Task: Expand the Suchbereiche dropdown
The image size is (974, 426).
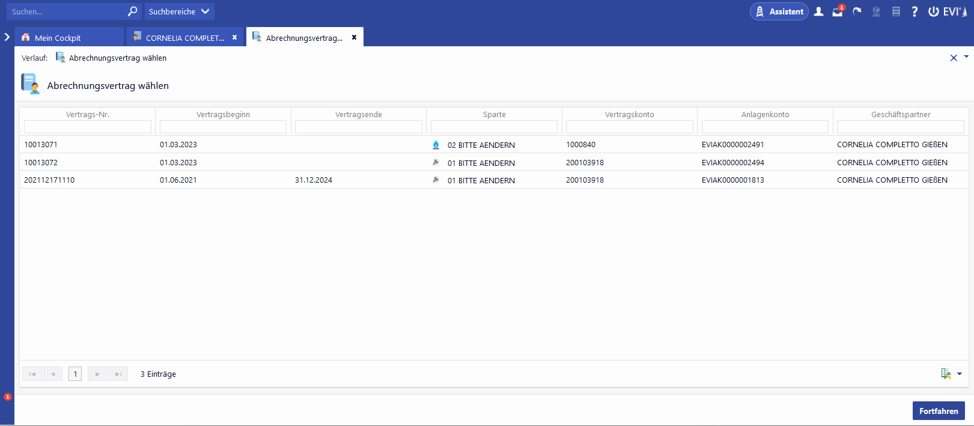Action: 179,11
